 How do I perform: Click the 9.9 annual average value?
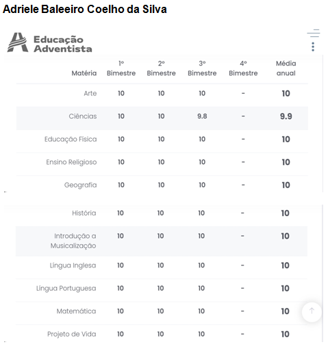(x=286, y=116)
